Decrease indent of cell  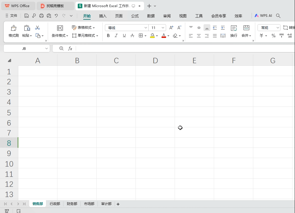(x=215, y=28)
